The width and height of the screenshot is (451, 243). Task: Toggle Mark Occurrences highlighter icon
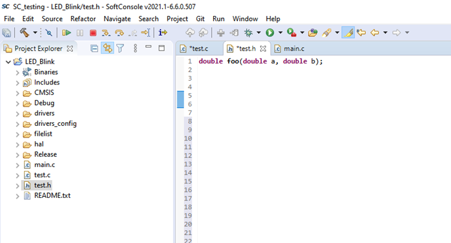click(348, 33)
